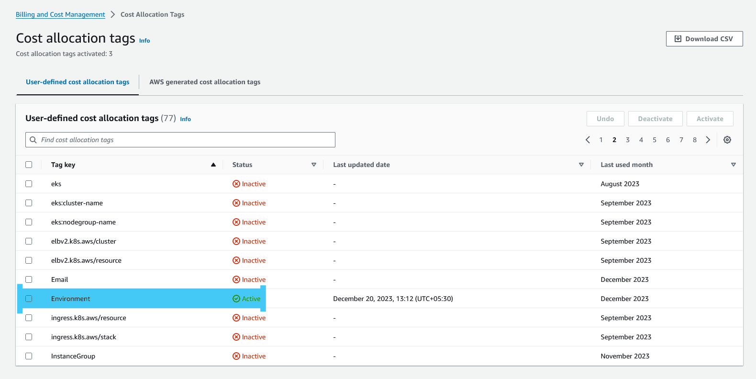Check the box for InstanceGroup tag
Screen dimensions: 756x379
click(x=29, y=356)
